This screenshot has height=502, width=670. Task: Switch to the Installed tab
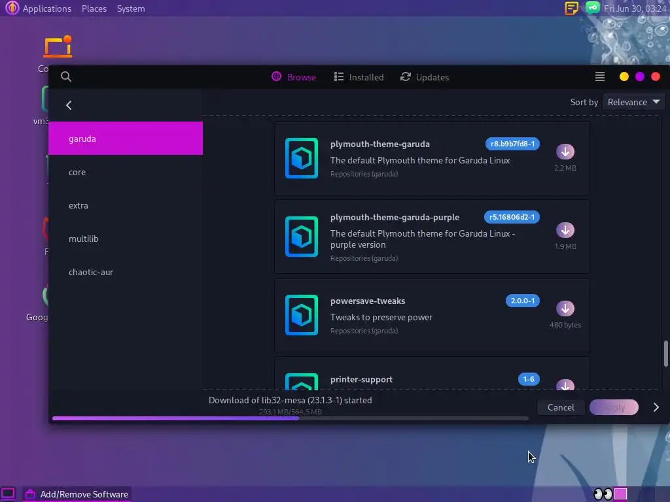tap(359, 77)
